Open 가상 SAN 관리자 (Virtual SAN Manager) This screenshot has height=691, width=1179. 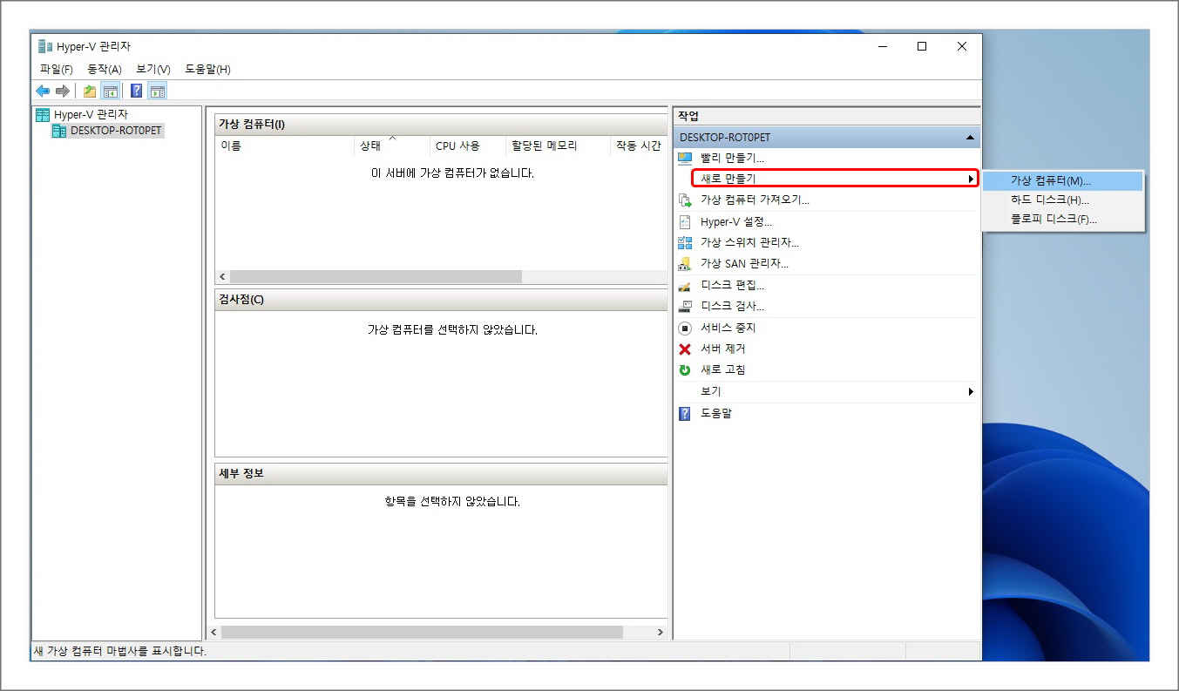(745, 263)
